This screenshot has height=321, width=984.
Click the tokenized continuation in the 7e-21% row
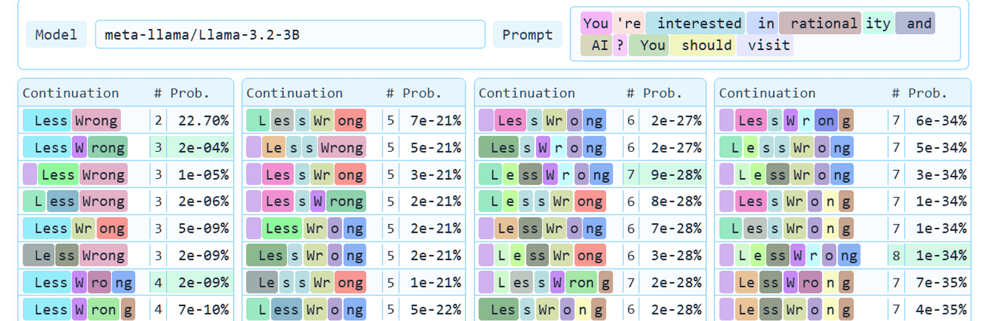tap(306, 121)
